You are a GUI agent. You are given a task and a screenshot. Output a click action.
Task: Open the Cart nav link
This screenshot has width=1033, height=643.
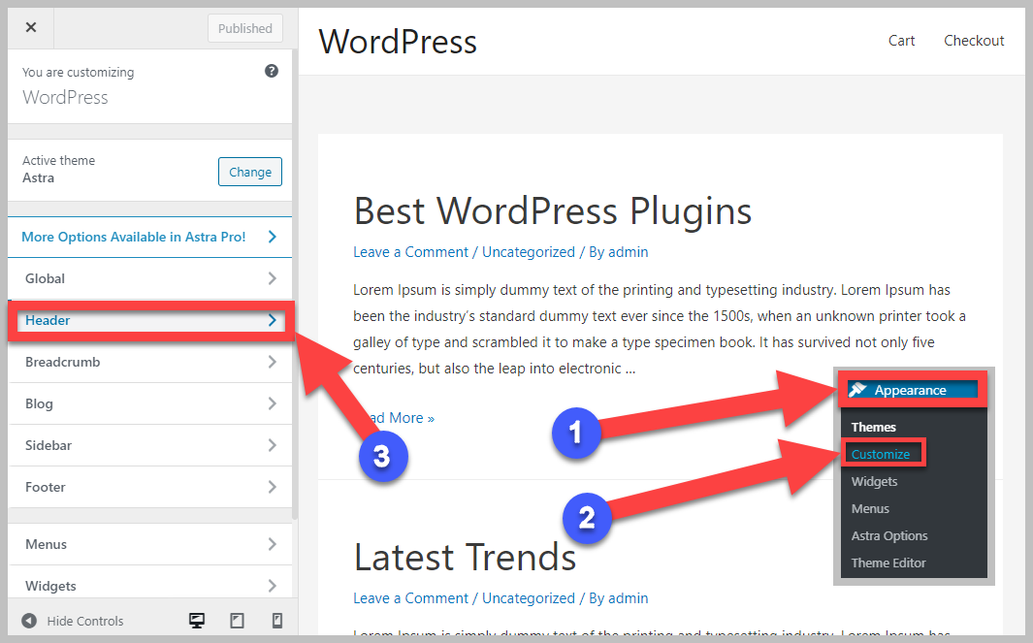pos(901,41)
